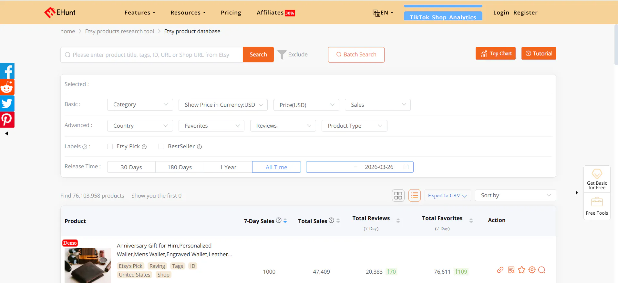Click the Total Sales help icon
The width and height of the screenshot is (618, 283).
tap(331, 220)
